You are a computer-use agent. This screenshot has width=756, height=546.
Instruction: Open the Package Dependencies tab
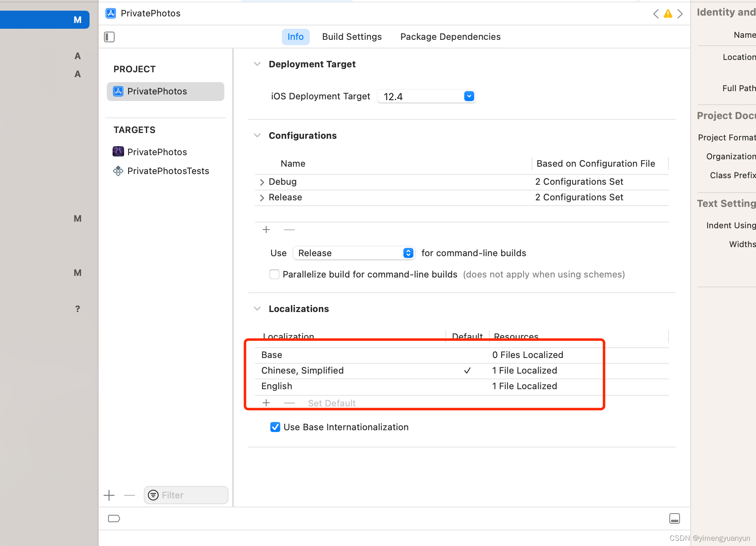click(x=450, y=37)
